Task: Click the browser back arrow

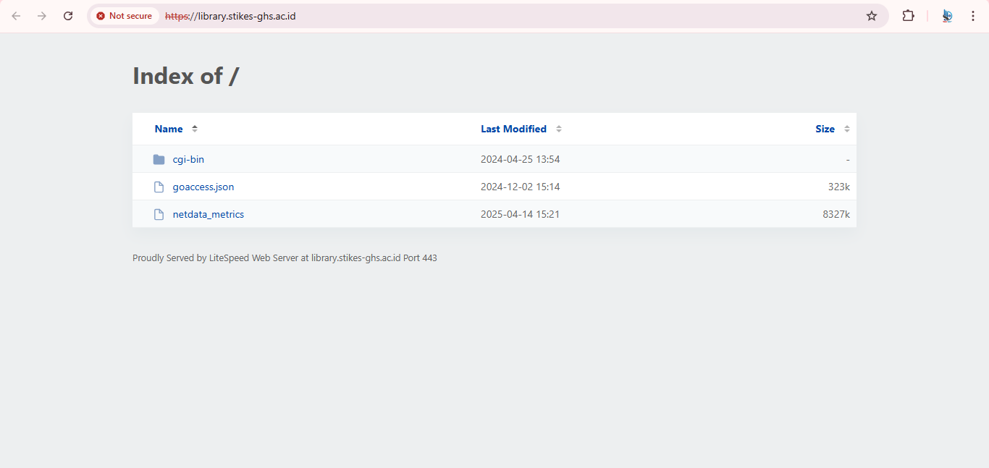Action: tap(16, 16)
